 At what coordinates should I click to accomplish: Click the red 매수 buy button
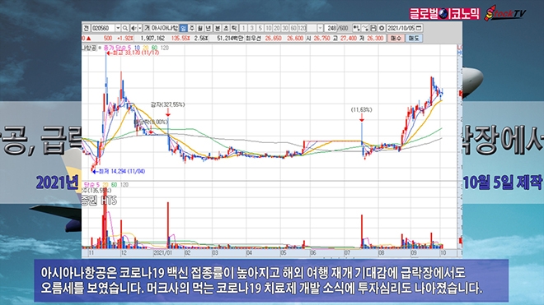396,38
